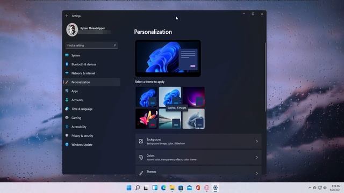
Task: Expand Background using its chevron arrow
Action: pyautogui.click(x=257, y=142)
